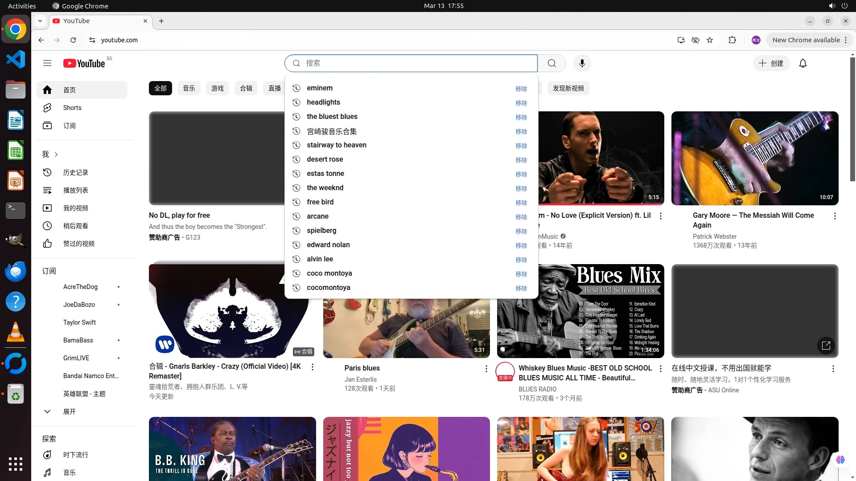Remove 'eminem' from search history
This screenshot has width=856, height=481.
click(521, 89)
